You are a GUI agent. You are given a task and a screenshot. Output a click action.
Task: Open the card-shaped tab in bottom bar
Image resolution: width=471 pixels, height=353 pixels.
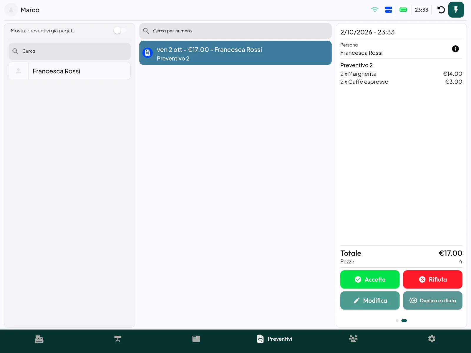196,339
